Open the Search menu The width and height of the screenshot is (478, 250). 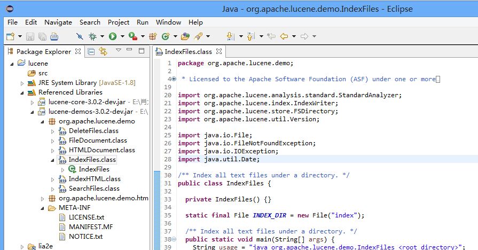point(90,22)
